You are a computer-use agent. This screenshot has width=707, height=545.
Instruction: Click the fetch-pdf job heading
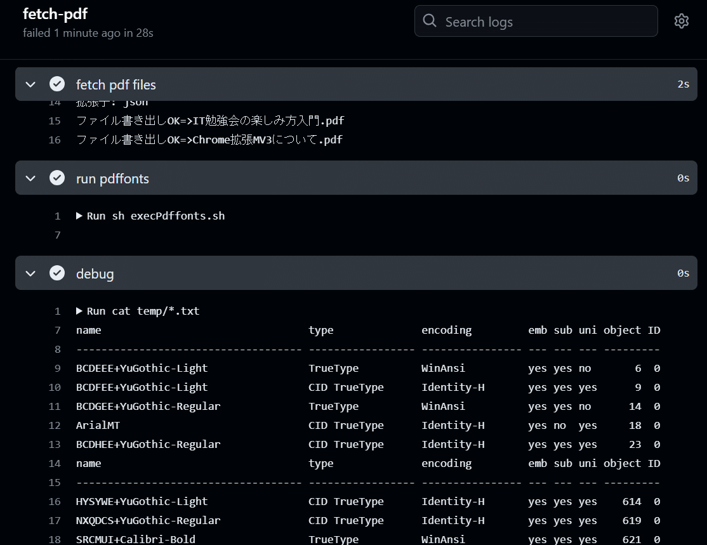tap(55, 14)
